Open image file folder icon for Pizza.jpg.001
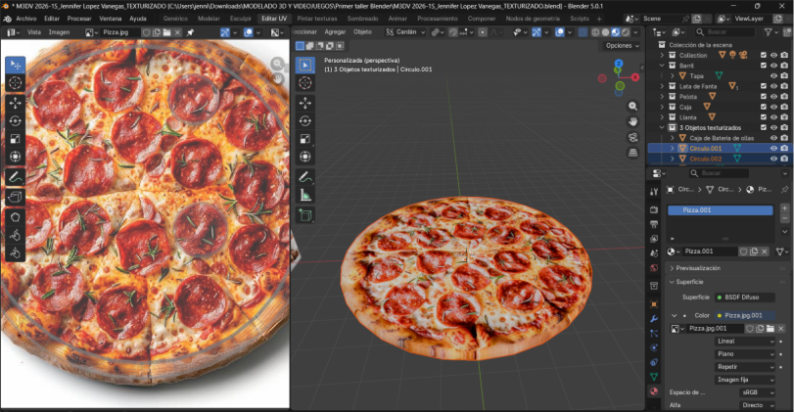The image size is (794, 412). pos(771,329)
